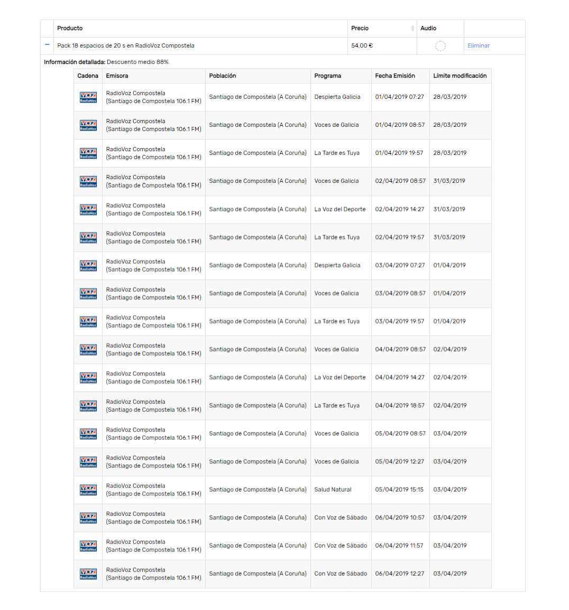Click RadioVoz logo in 02/04/2019 14:27 row

tap(88, 210)
